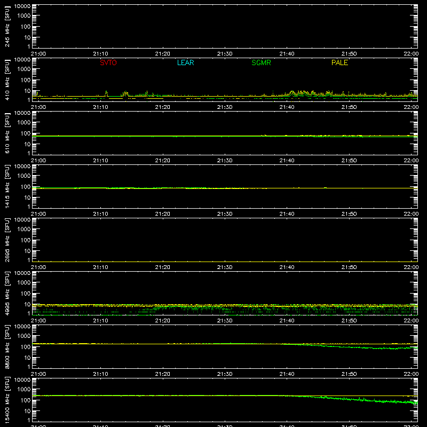Click 21:10 time label below 2695 MHz panel

[x=100, y=267]
